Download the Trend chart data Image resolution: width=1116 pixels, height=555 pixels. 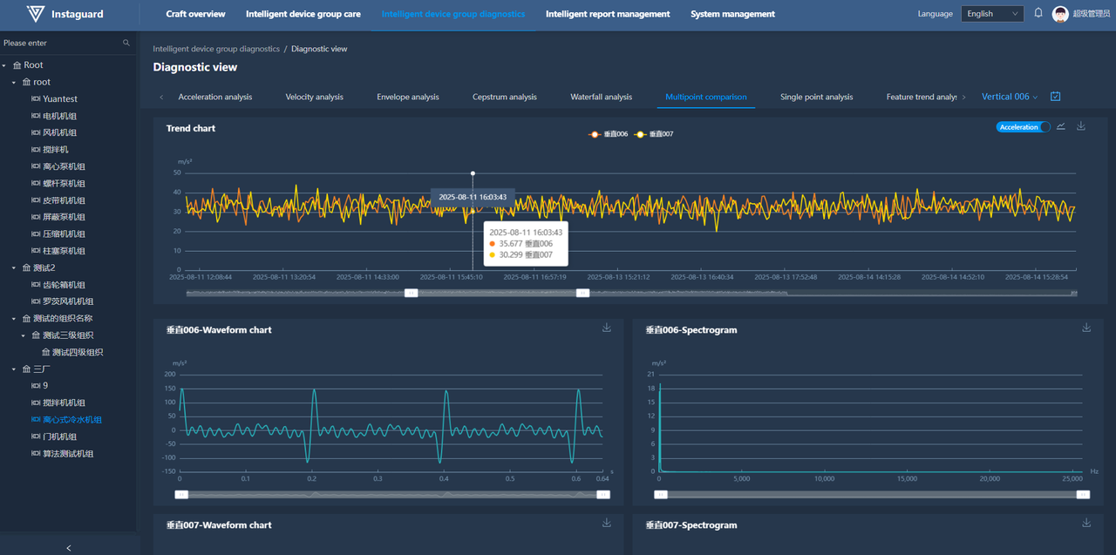[x=1081, y=126]
